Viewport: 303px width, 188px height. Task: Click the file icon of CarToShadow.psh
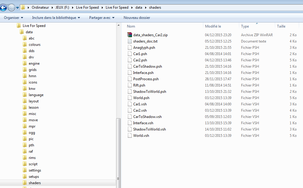(130, 66)
